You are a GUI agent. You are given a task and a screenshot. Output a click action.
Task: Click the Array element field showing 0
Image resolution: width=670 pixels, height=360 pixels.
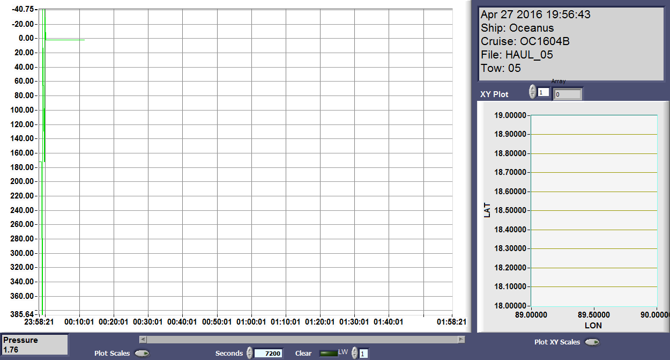568,94
